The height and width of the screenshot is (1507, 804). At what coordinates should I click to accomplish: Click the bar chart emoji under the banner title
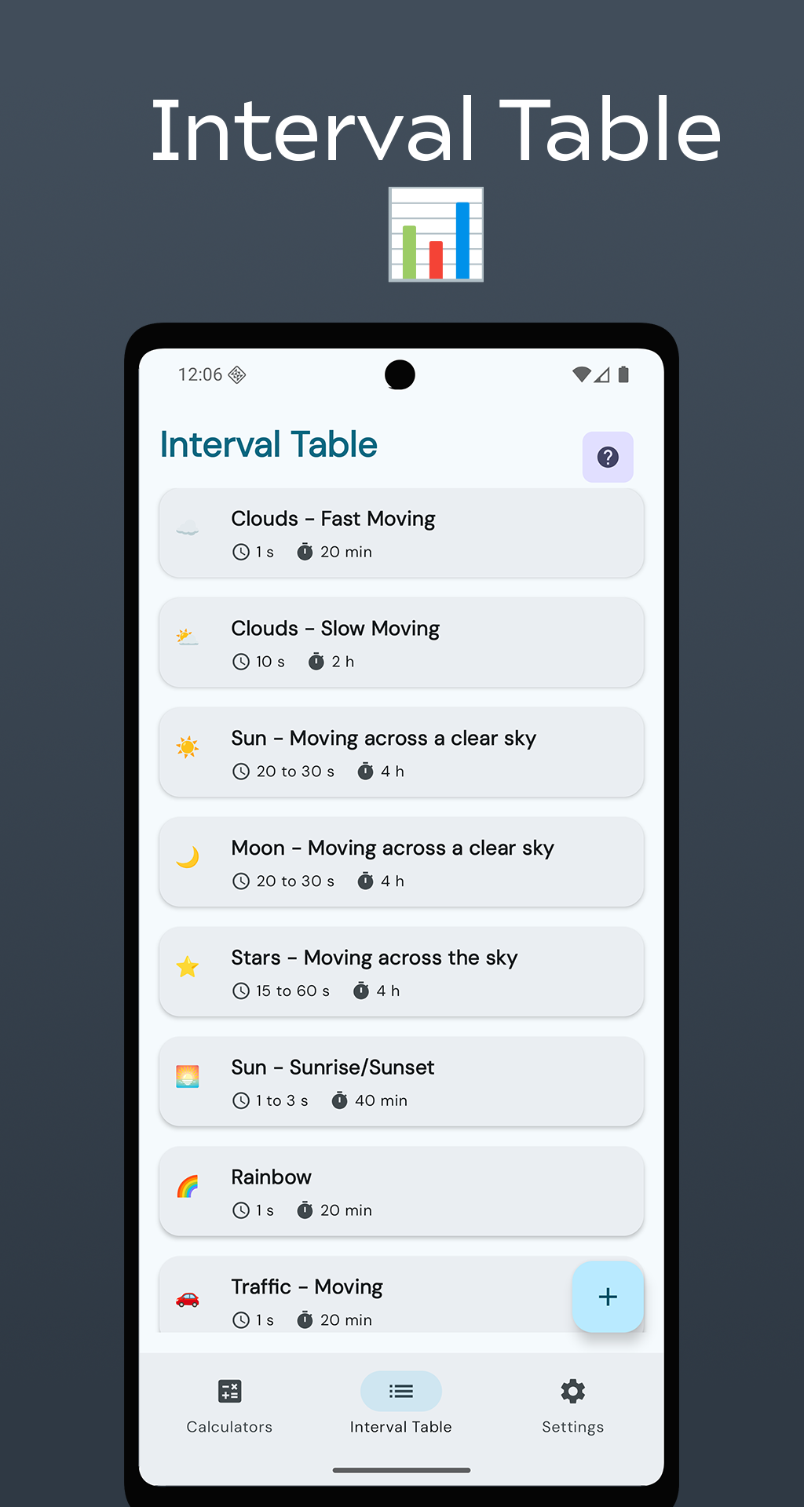tap(436, 234)
